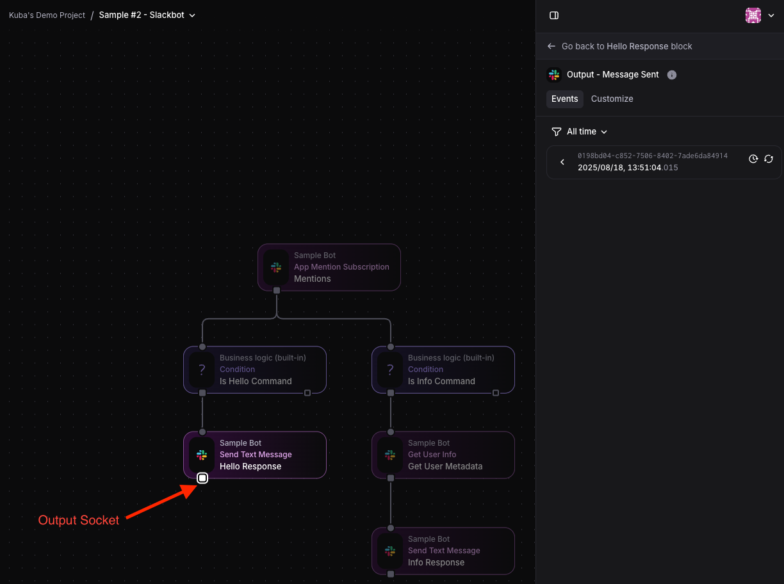Select the highlighted Hello Response output socket
Image resolution: width=784 pixels, height=584 pixels.
202,478
